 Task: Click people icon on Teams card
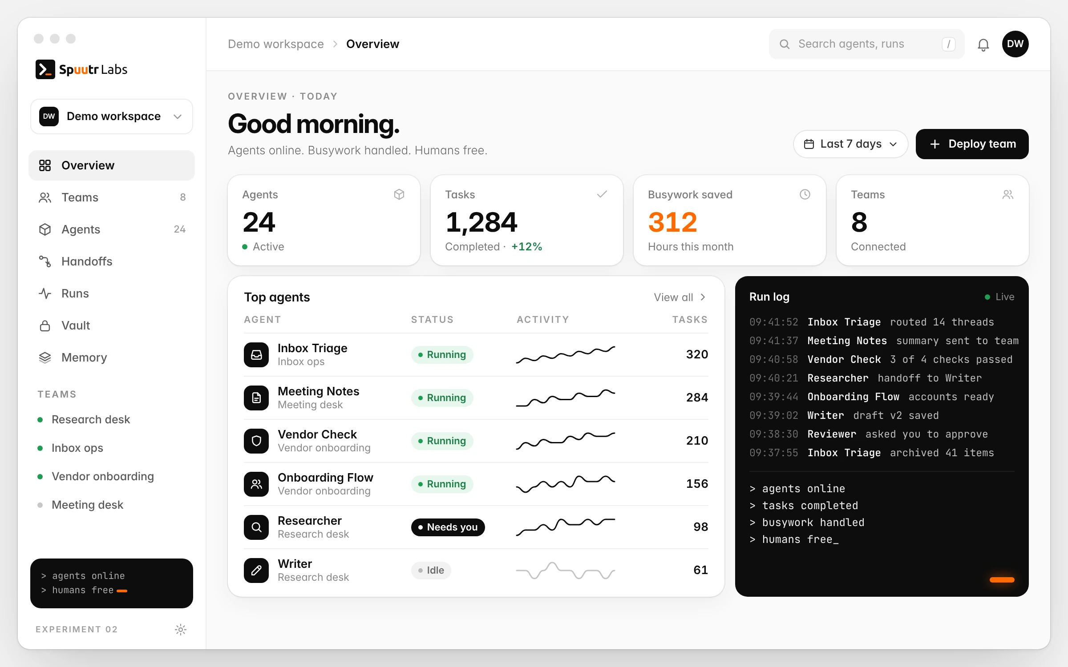pyautogui.click(x=1008, y=194)
